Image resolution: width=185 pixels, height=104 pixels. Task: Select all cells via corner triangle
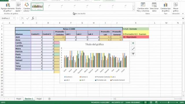tap(2, 23)
